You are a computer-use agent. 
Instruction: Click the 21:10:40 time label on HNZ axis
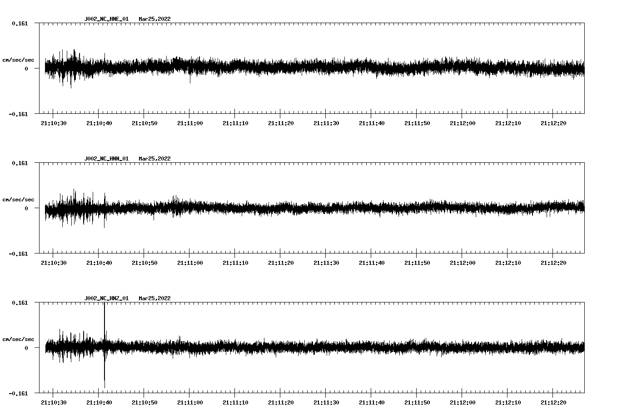(x=99, y=402)
